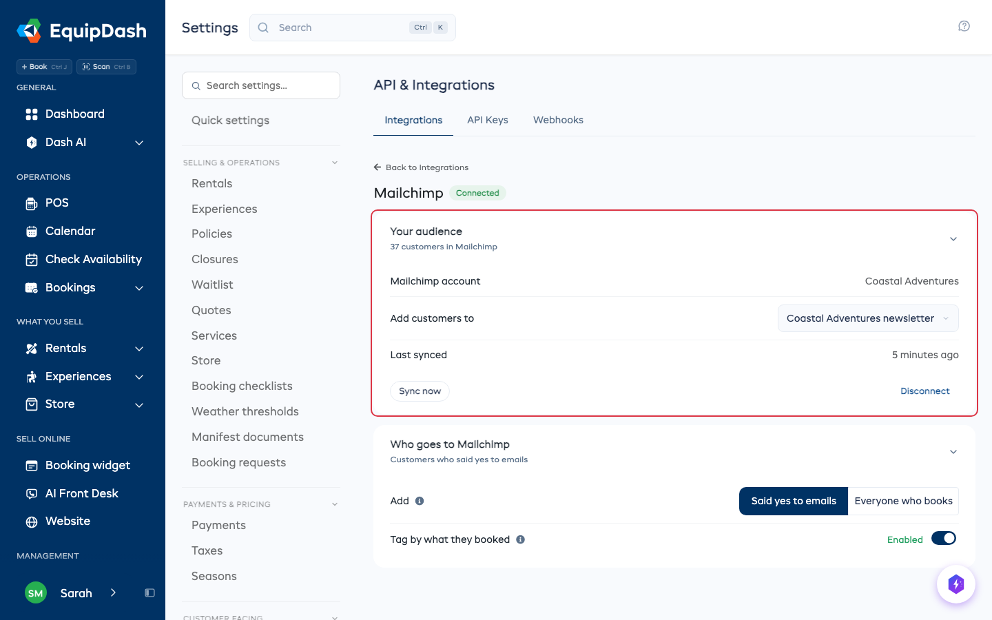992x620 pixels.
Task: Select the Integrations tab
Action: click(x=413, y=120)
